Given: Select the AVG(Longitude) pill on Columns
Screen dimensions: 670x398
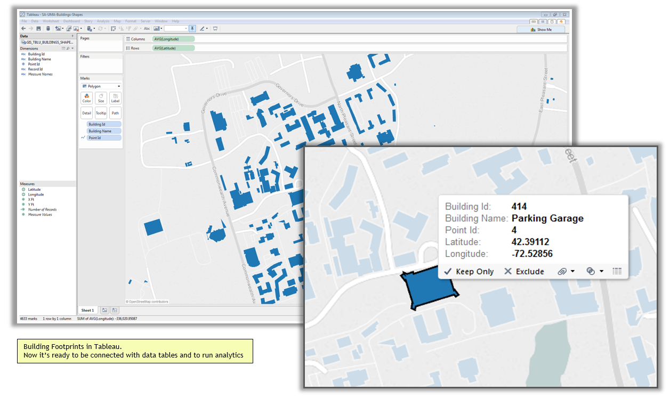Looking at the screenshot, I should click(x=173, y=39).
